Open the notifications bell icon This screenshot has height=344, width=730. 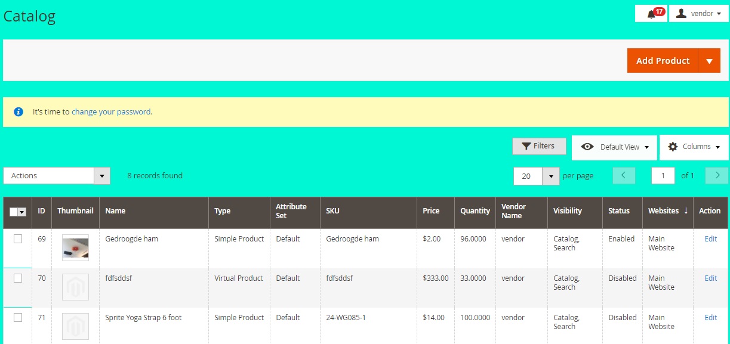click(651, 14)
